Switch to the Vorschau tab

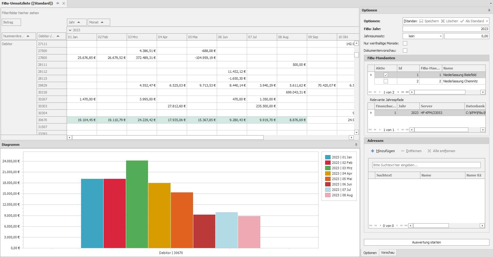click(x=388, y=253)
